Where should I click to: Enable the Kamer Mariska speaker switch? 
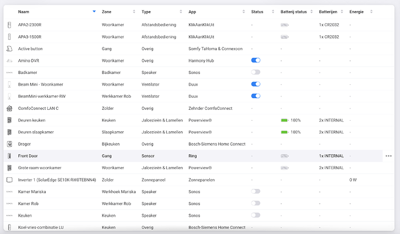coord(256,191)
